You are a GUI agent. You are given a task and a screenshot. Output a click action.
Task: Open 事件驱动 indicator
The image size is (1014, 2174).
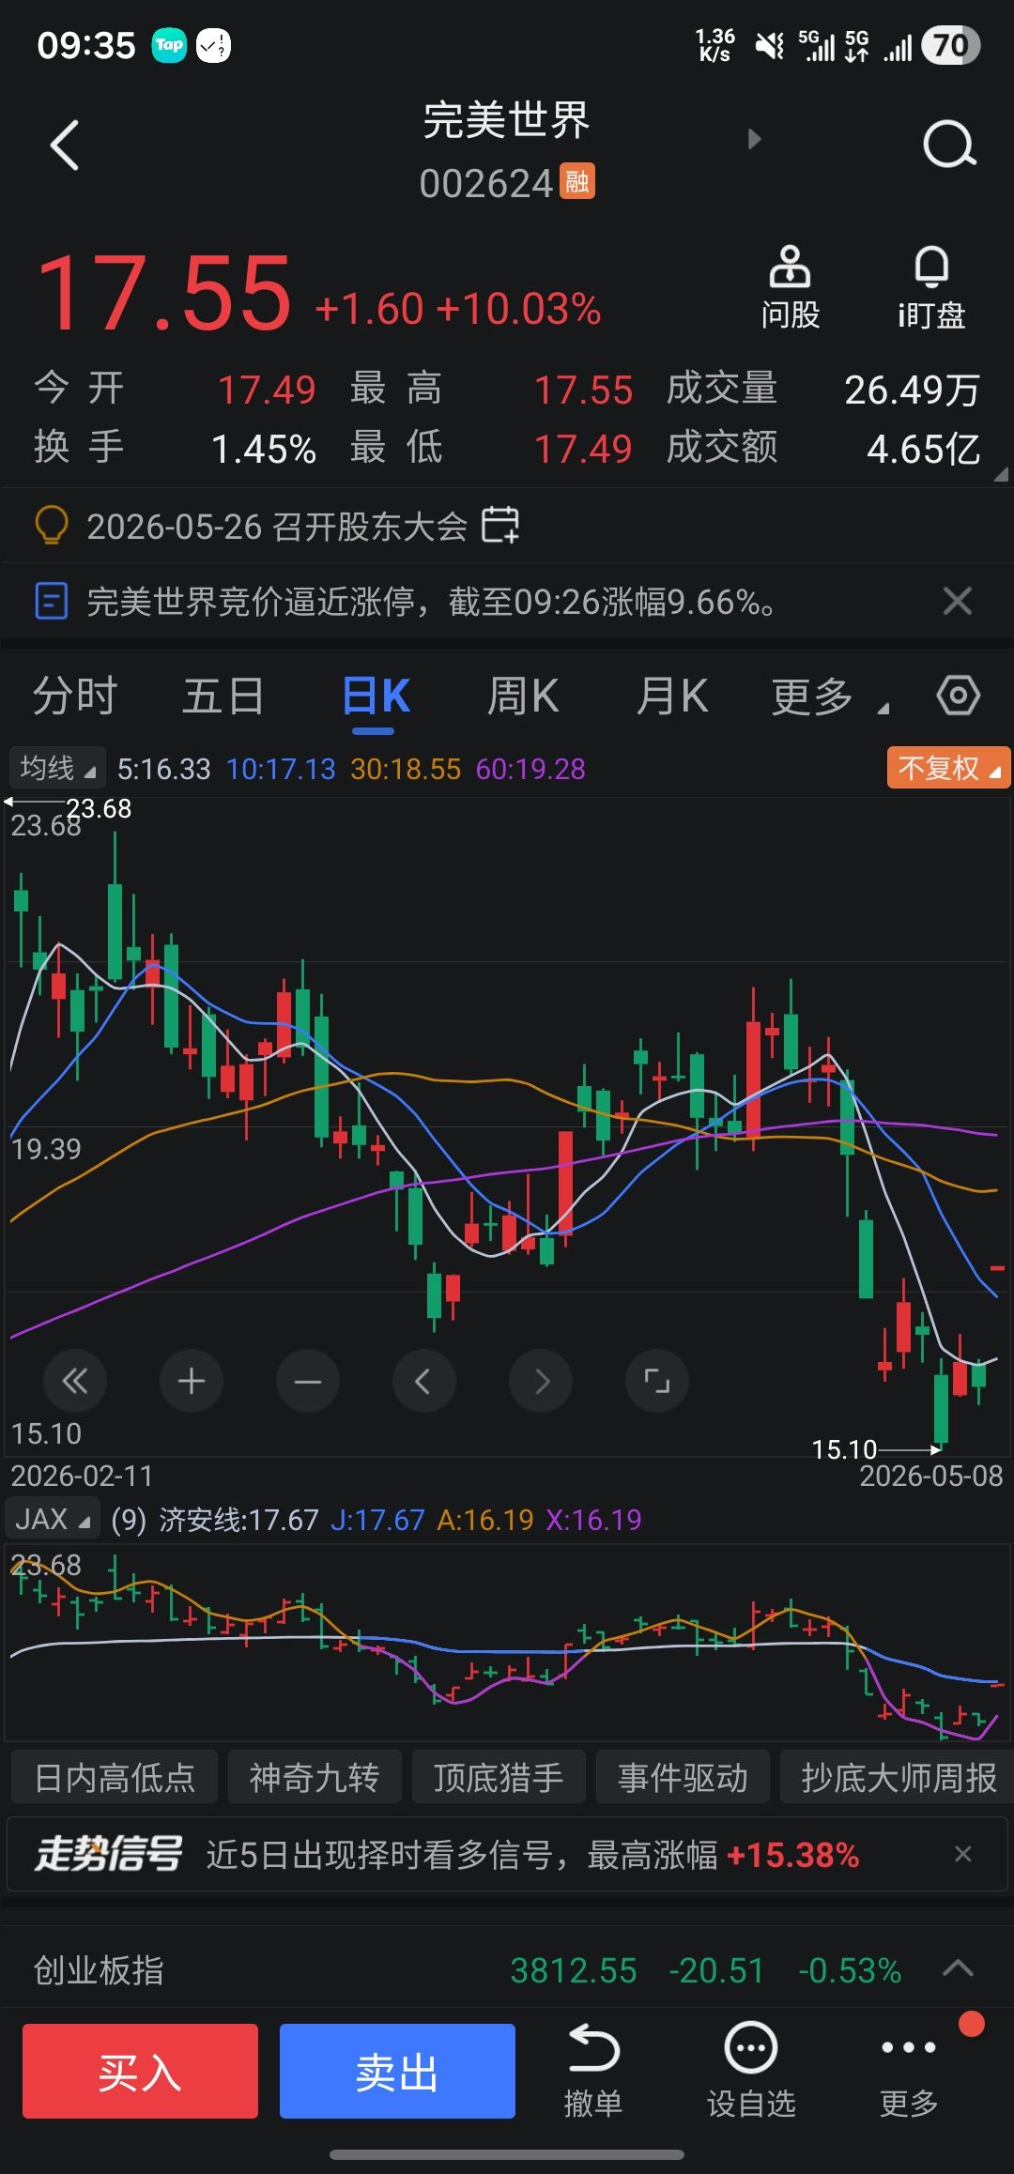point(683,1777)
